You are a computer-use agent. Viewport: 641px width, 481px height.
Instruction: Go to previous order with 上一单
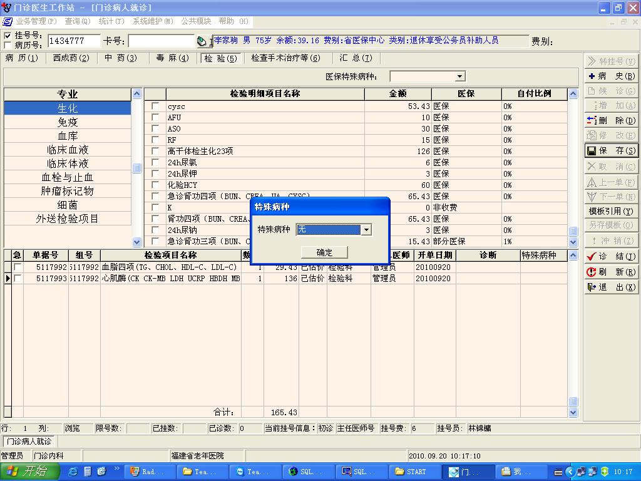coord(611,182)
